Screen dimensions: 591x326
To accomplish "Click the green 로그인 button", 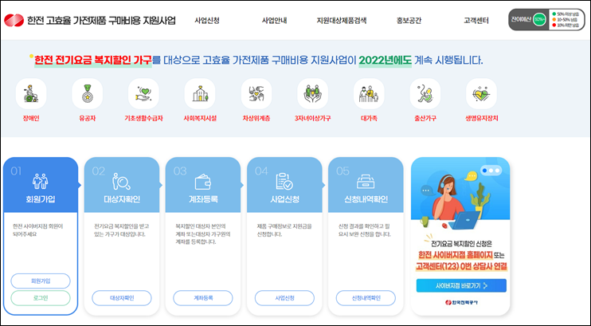I will [41, 298].
